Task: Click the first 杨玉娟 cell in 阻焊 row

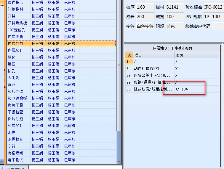Action: click(37, 132)
